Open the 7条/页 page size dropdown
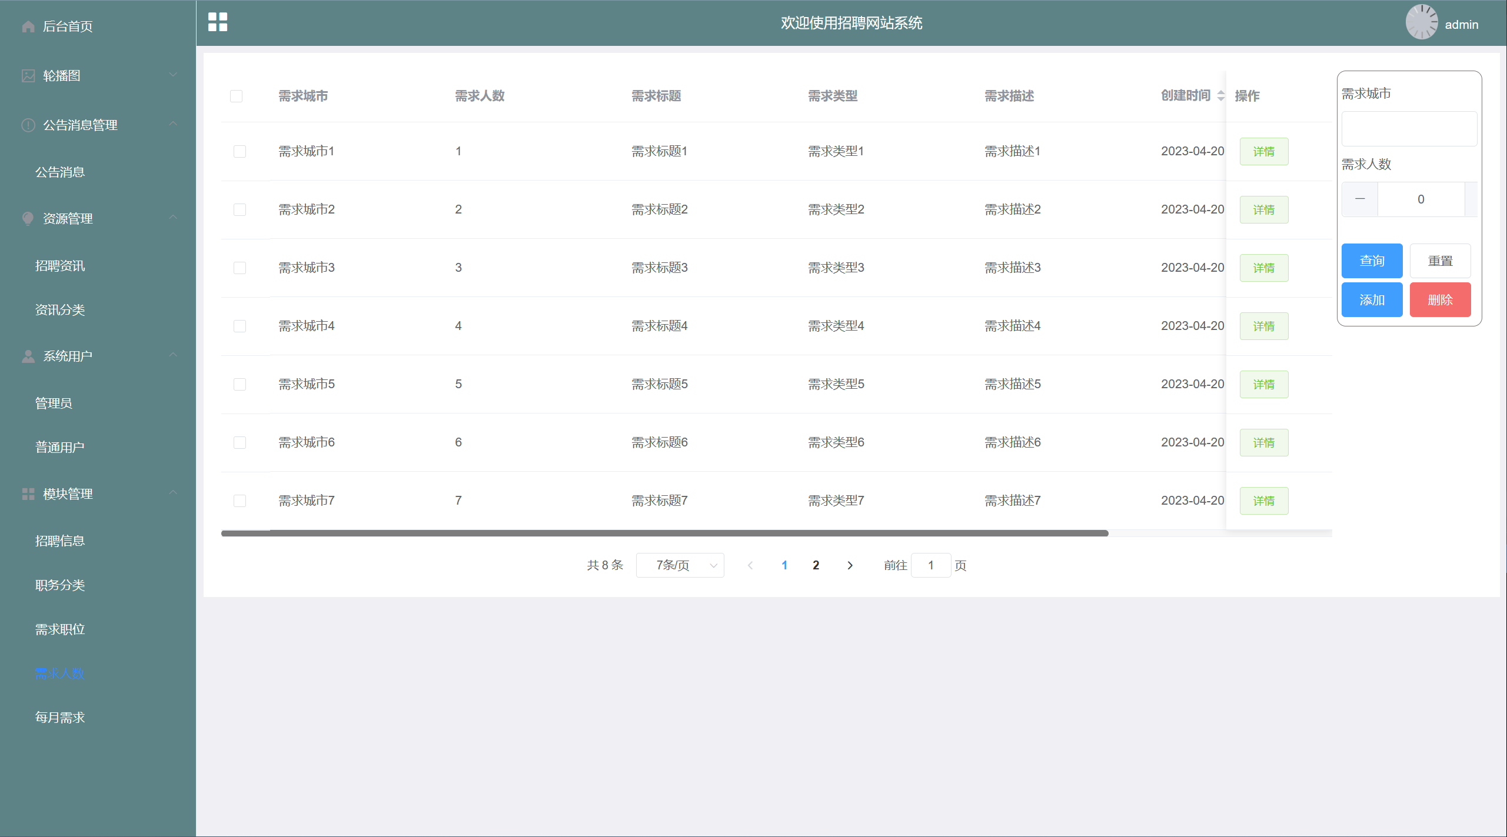Screen dimensions: 1507x837 [x=680, y=565]
